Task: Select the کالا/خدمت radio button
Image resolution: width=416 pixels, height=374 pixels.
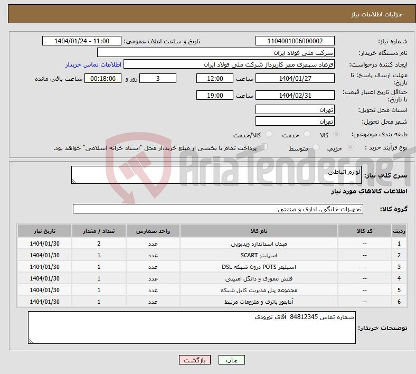Action: click(x=269, y=134)
